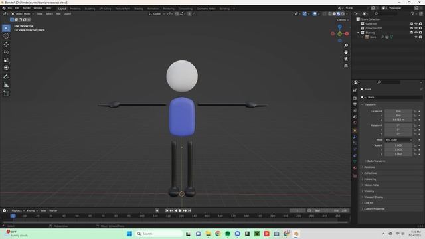Open the Object Data mesh tab

(x=355, y=162)
